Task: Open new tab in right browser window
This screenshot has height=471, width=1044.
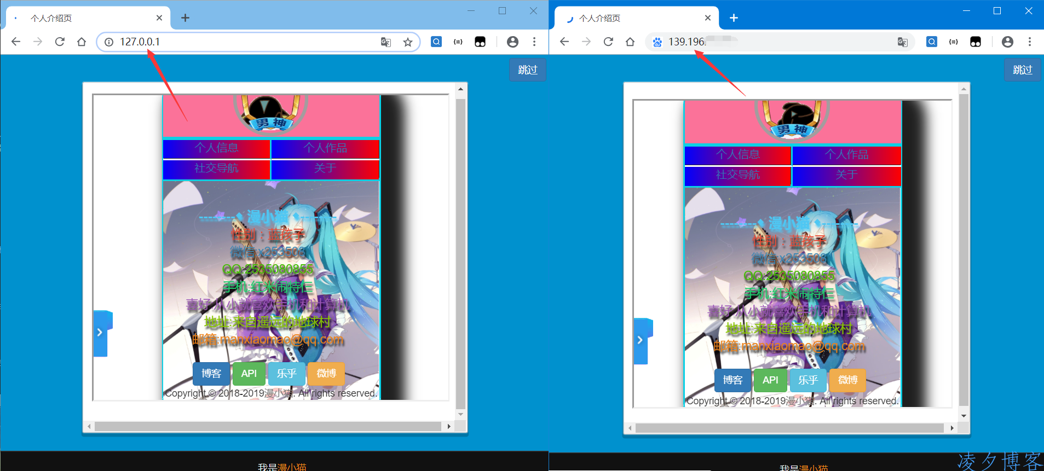Action: pos(734,18)
